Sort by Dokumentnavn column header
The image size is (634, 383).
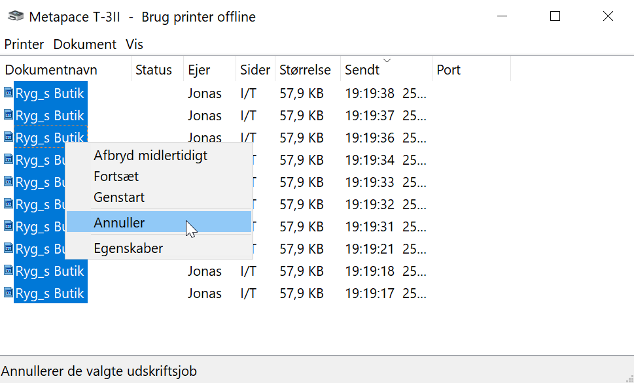(x=51, y=70)
